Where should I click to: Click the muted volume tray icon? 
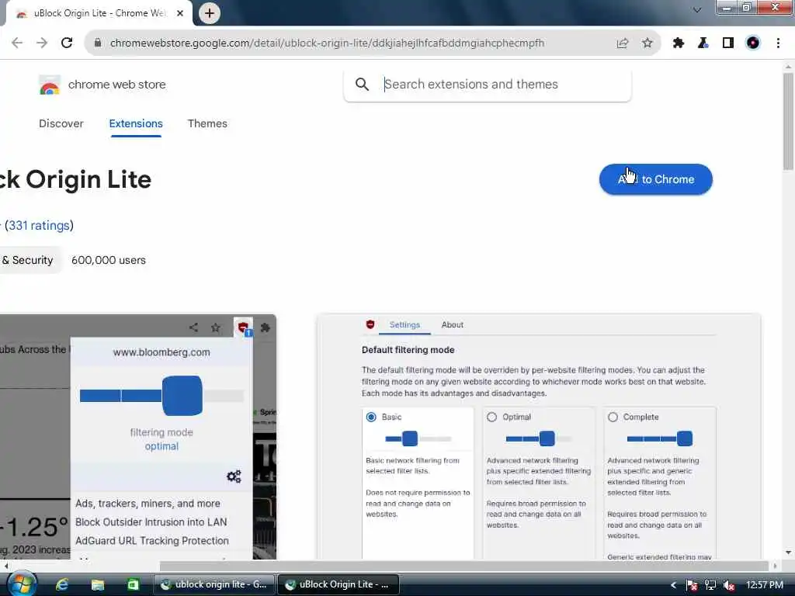tap(729, 585)
